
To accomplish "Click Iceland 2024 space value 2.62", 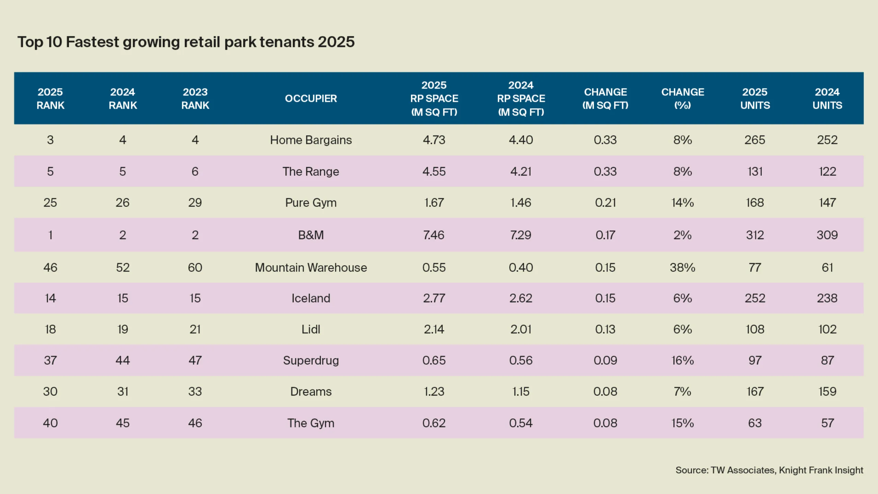I will tap(521, 298).
